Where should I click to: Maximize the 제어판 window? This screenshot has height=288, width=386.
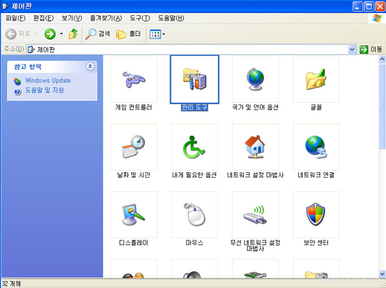[x=369, y=6]
